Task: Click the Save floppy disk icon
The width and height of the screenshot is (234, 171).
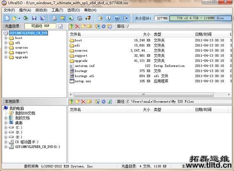Action: tap(34, 18)
